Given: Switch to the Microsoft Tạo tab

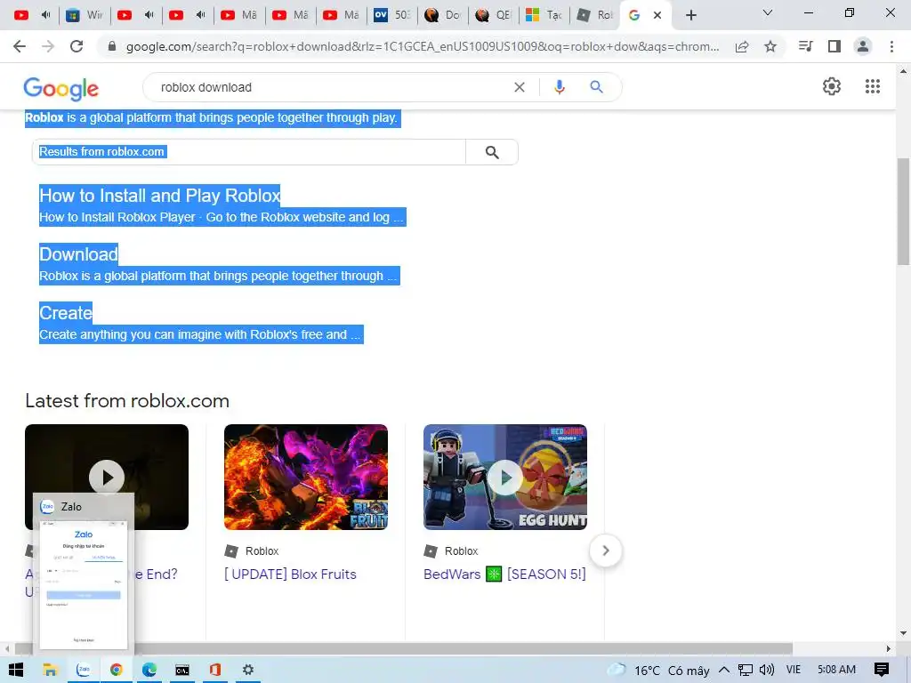Looking at the screenshot, I should (x=544, y=15).
